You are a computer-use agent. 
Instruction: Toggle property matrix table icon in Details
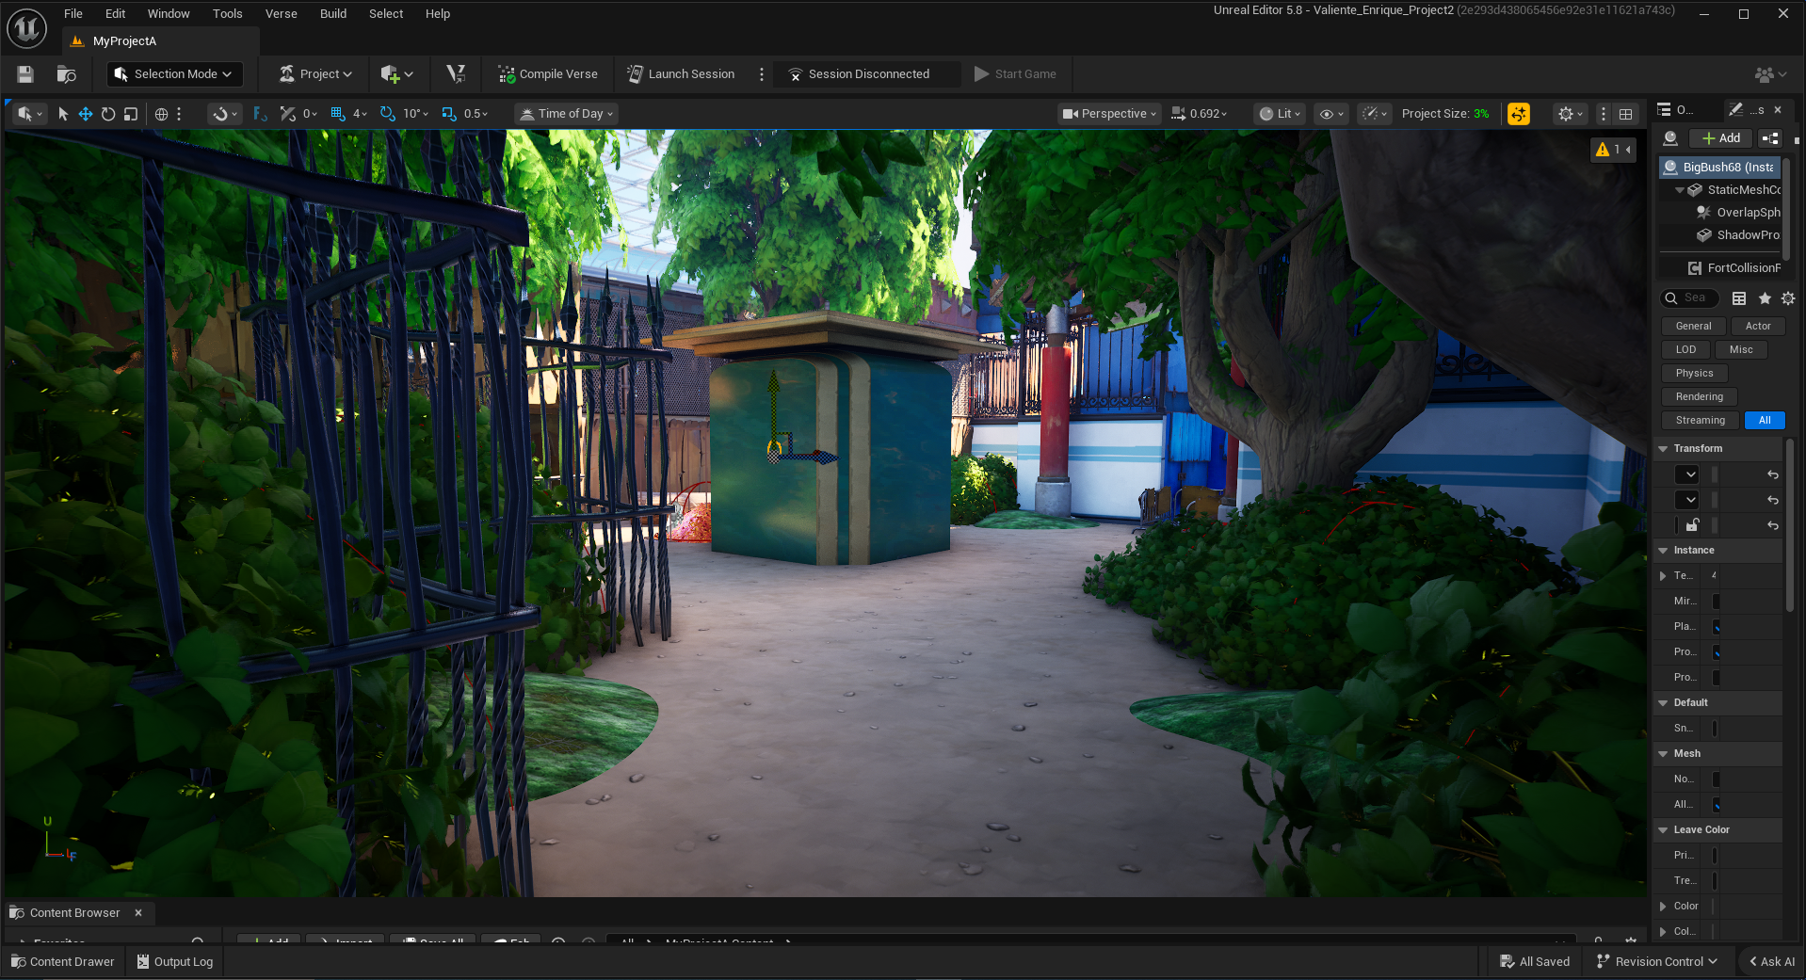1739,298
